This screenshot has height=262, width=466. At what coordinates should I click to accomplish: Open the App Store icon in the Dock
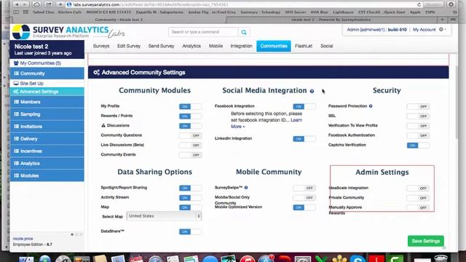[x=265, y=259]
